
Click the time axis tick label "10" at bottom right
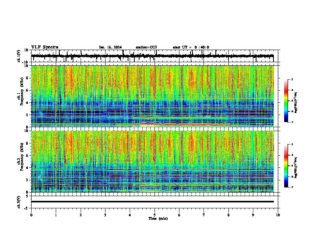278,215
